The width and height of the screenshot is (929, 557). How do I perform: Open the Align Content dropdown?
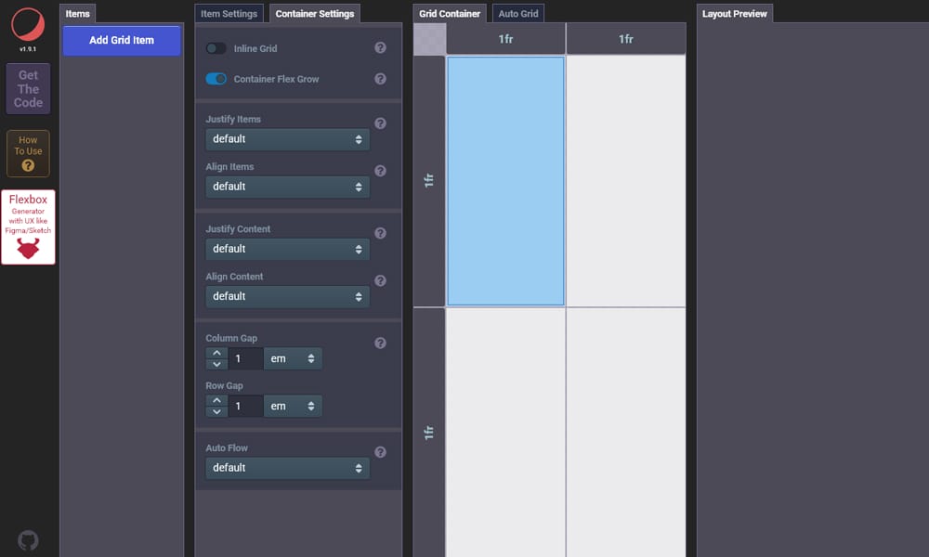point(286,296)
